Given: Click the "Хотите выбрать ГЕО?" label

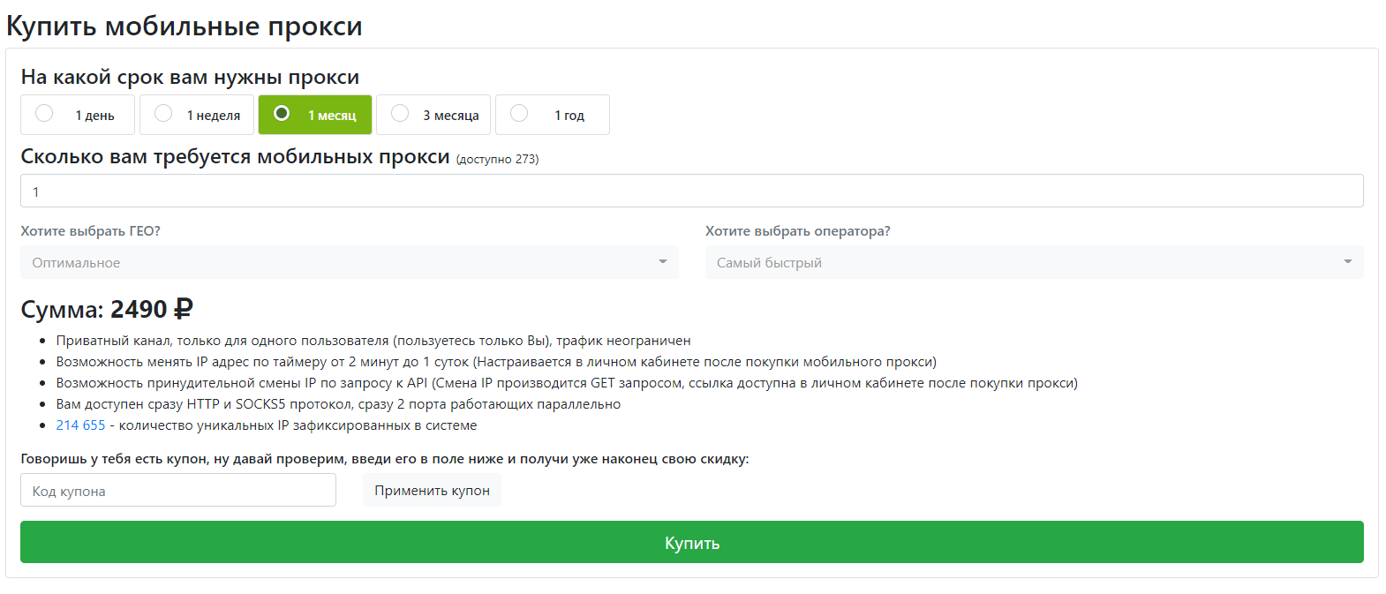Looking at the screenshot, I should [x=91, y=231].
